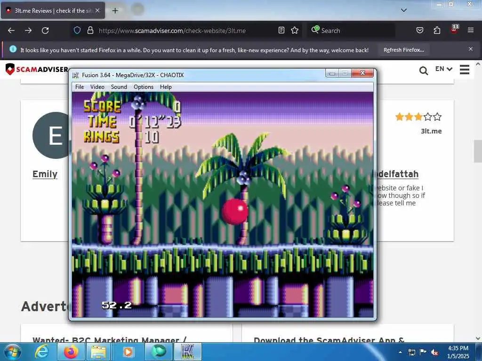The width and height of the screenshot is (482, 361).
Task: Open the Sound menu in Fusion
Action: 119,87
